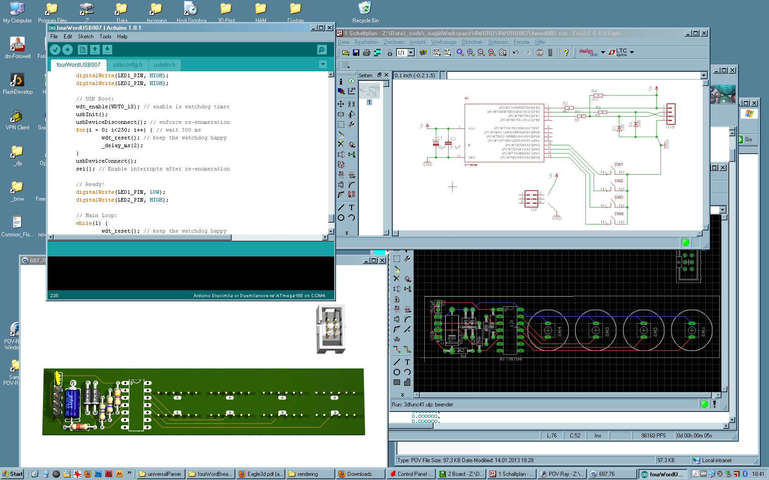Click sheet 1 thumbnail in Seiten panel

(369, 91)
